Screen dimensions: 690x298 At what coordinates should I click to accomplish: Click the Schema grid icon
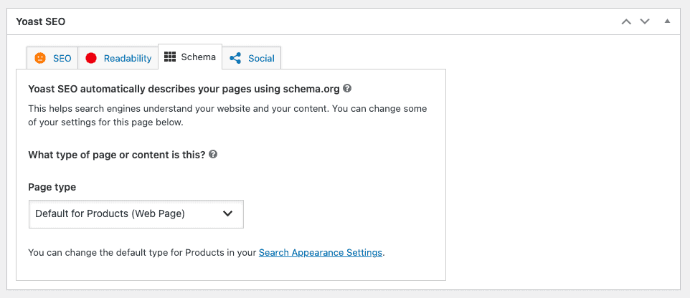(x=169, y=57)
